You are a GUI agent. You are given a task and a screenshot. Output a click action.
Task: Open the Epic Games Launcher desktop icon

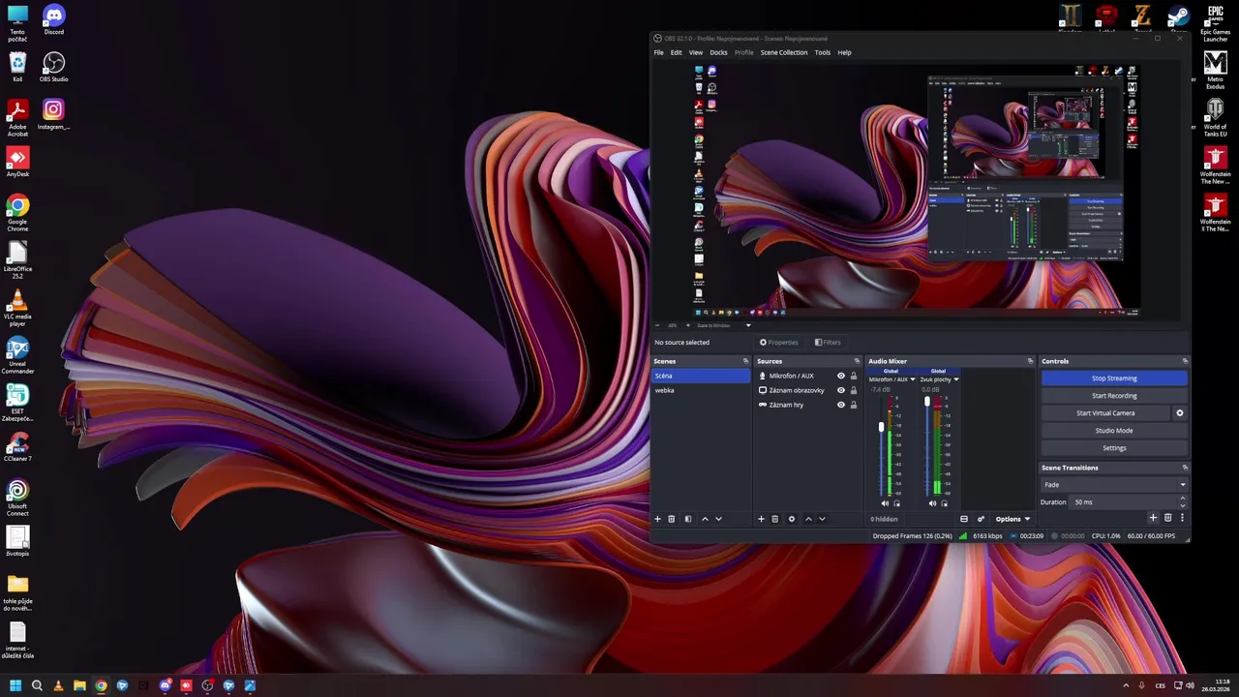point(1215,24)
